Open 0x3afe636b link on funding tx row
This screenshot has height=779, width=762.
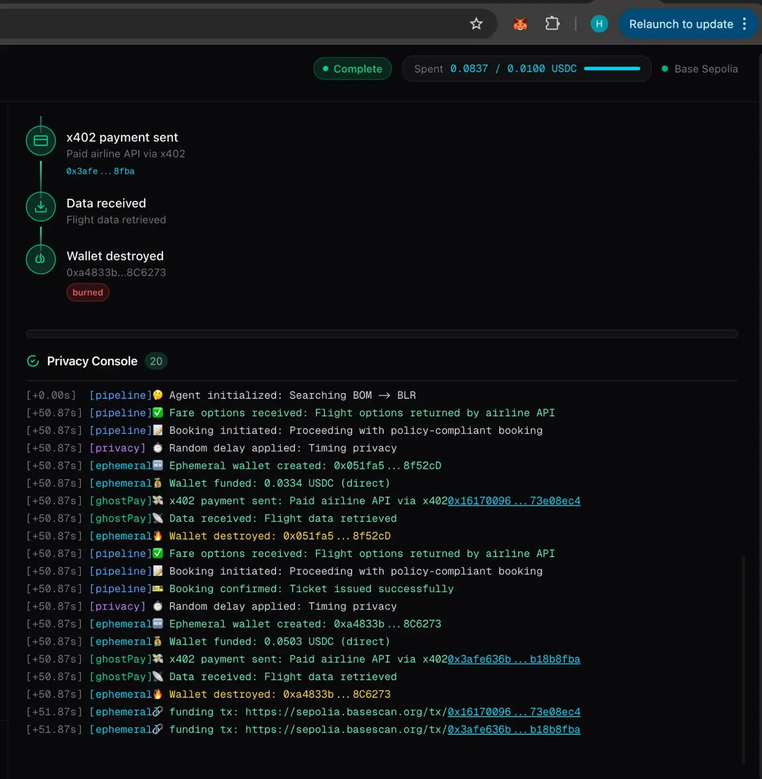(x=514, y=729)
